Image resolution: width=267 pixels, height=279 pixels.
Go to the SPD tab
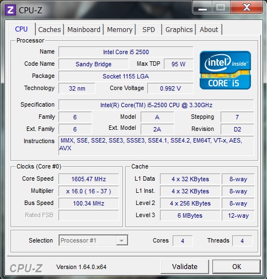[149, 29]
